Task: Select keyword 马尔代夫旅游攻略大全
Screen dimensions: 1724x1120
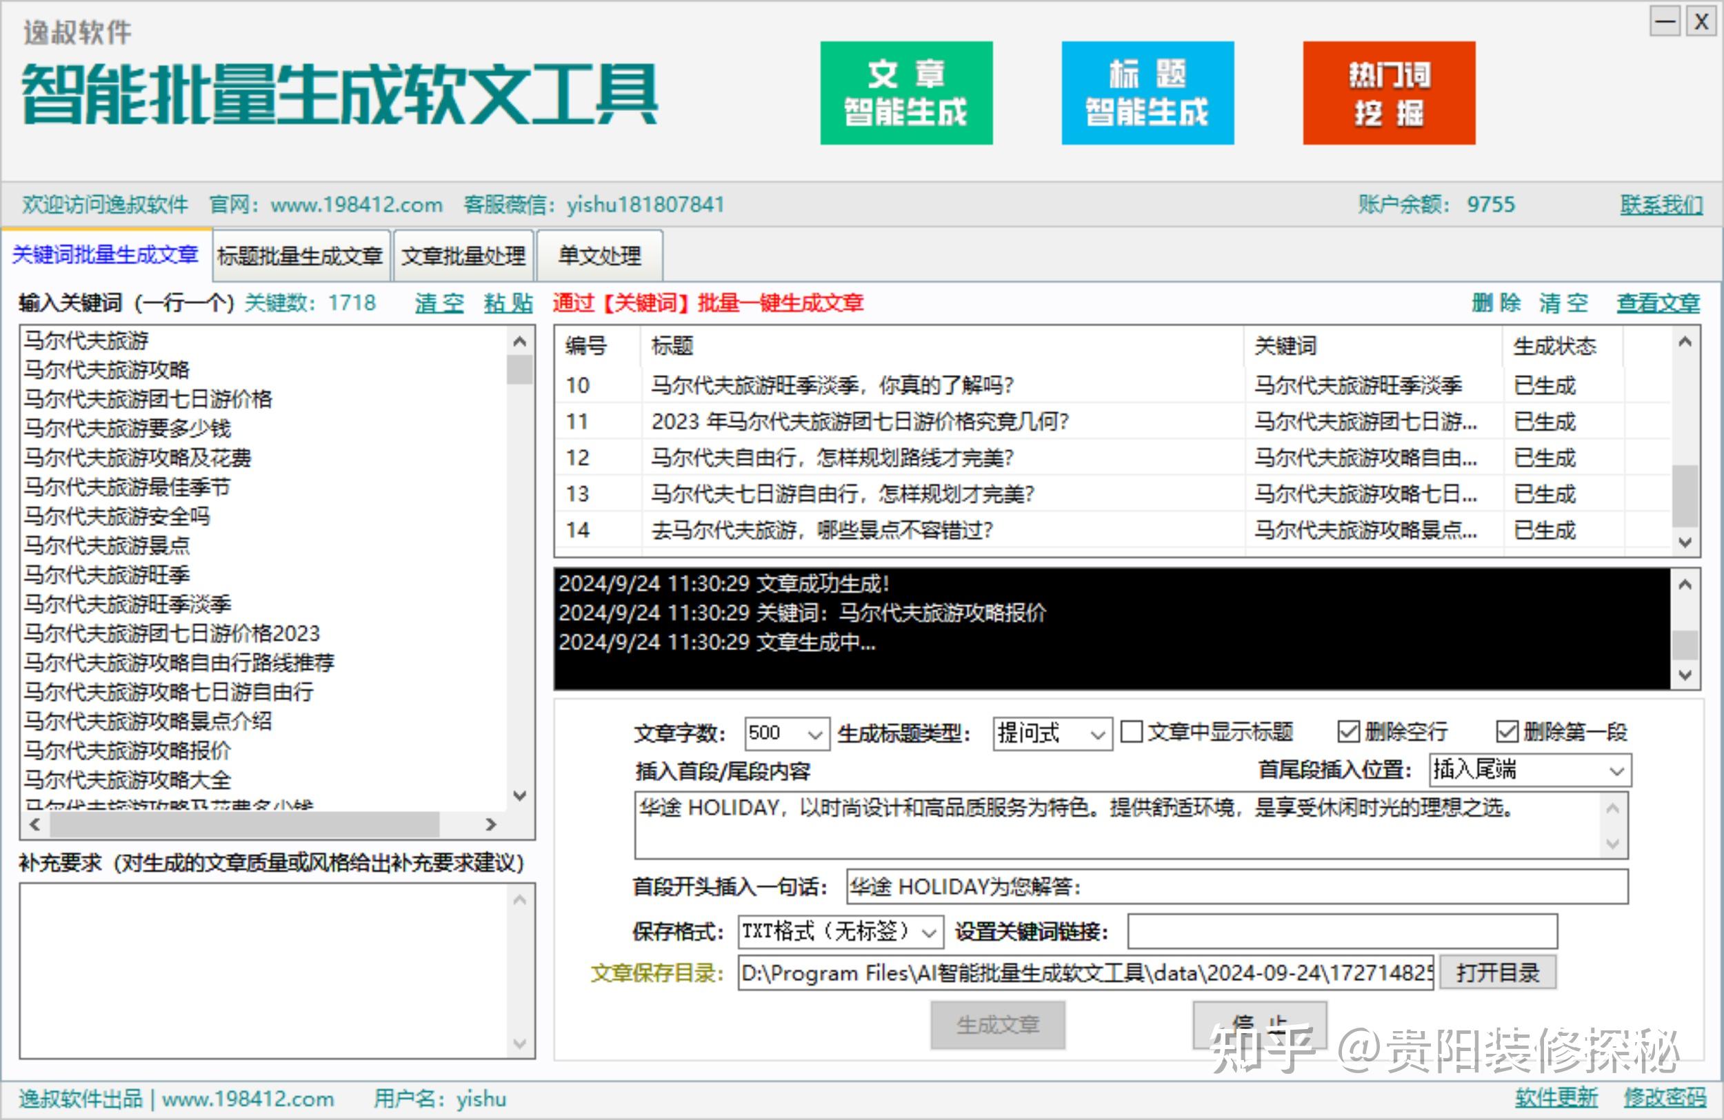Action: (x=128, y=780)
